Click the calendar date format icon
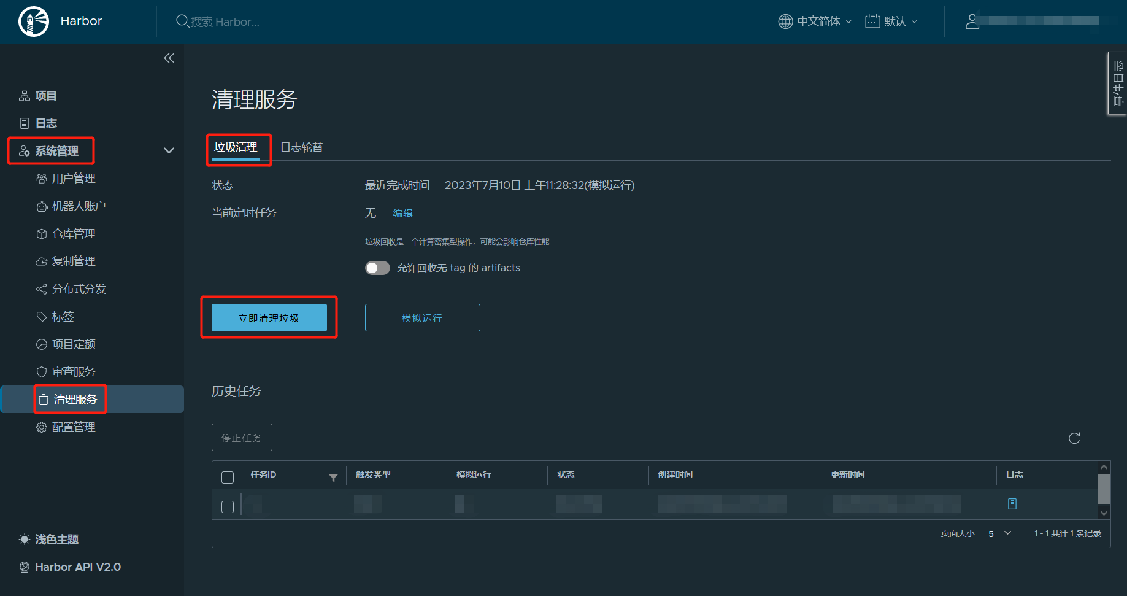The width and height of the screenshot is (1127, 596). click(x=872, y=21)
